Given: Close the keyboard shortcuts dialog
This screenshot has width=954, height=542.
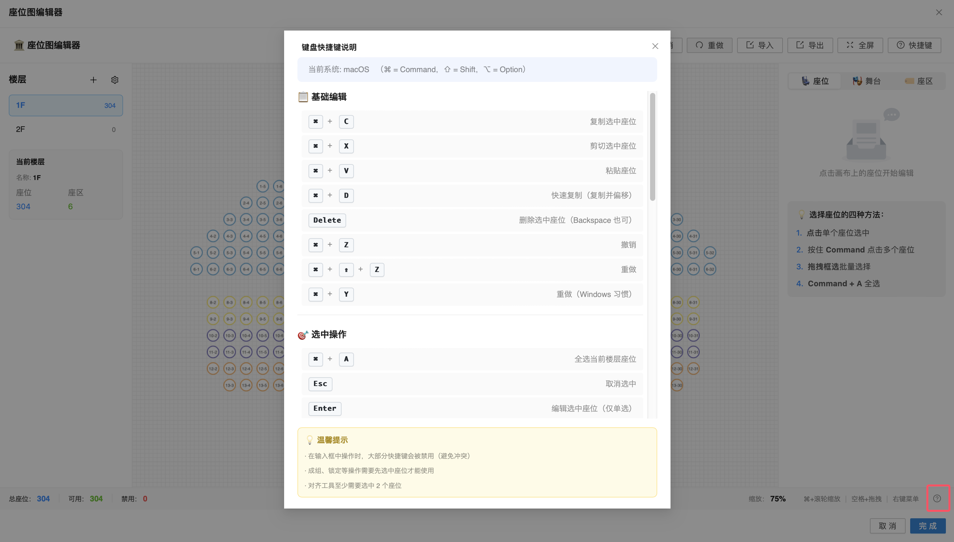Looking at the screenshot, I should tap(655, 46).
